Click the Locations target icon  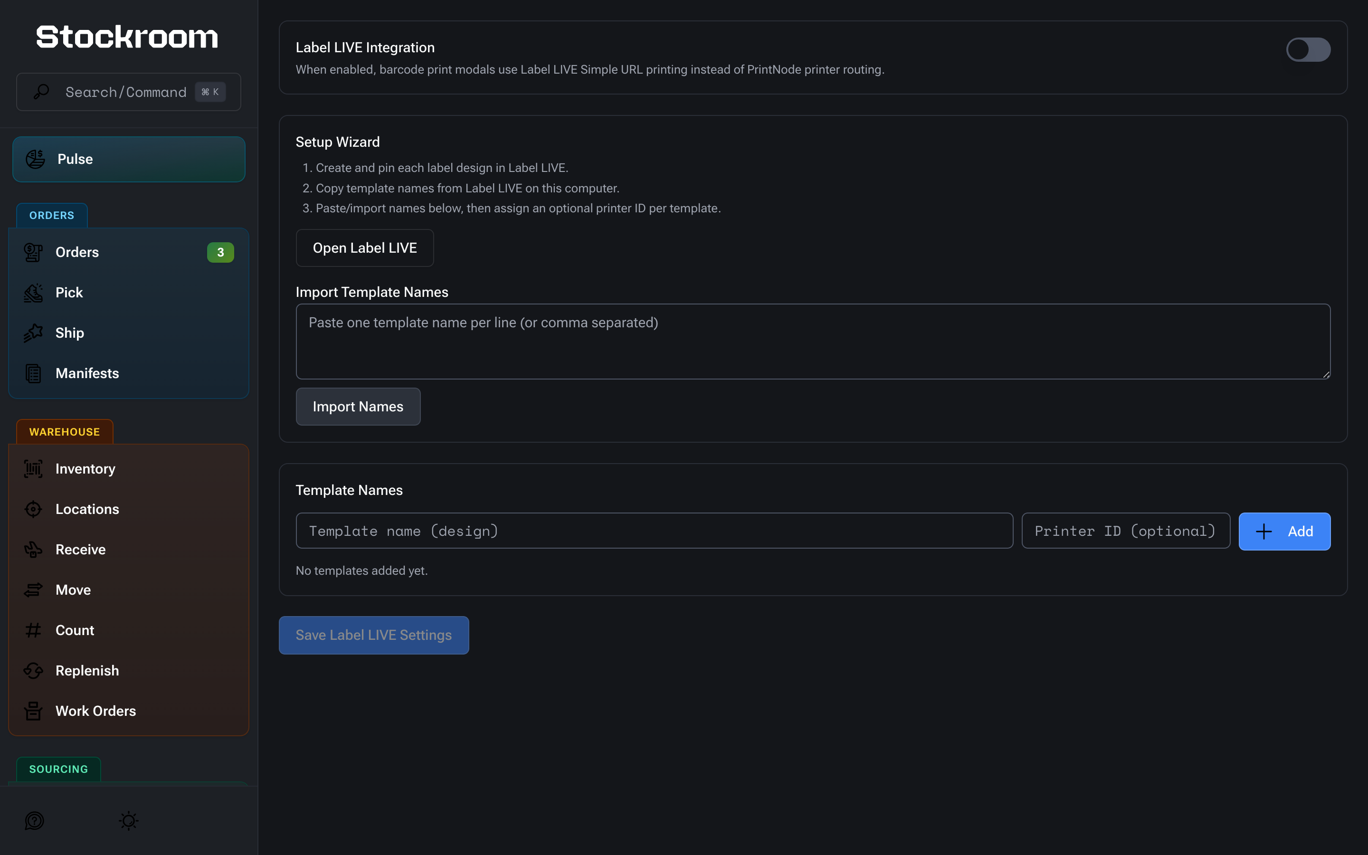tap(33, 509)
